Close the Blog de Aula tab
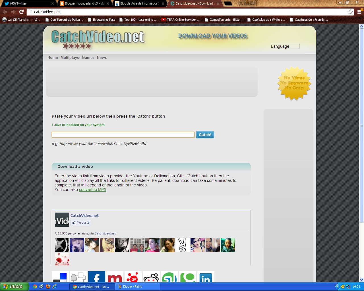 coord(163,3)
